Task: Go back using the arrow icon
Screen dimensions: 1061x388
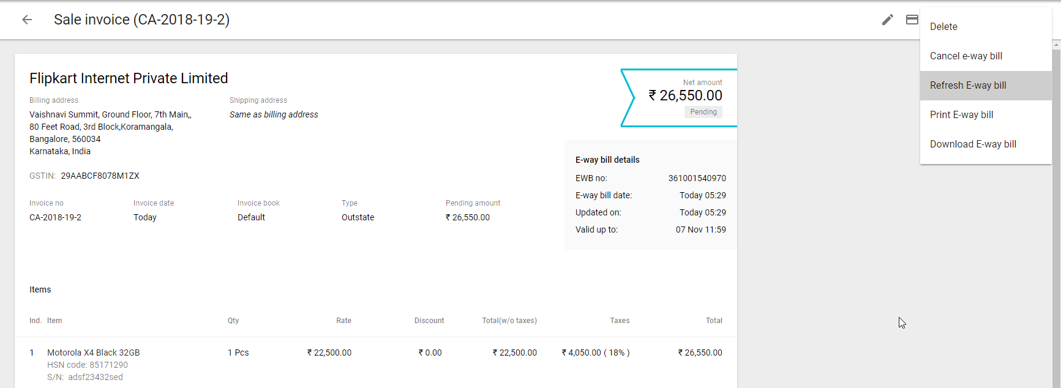Action: (x=27, y=20)
